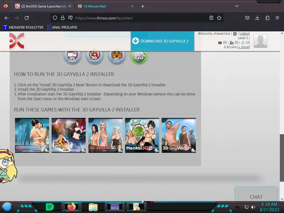Open the green notes taskbar app

click(x=50, y=207)
